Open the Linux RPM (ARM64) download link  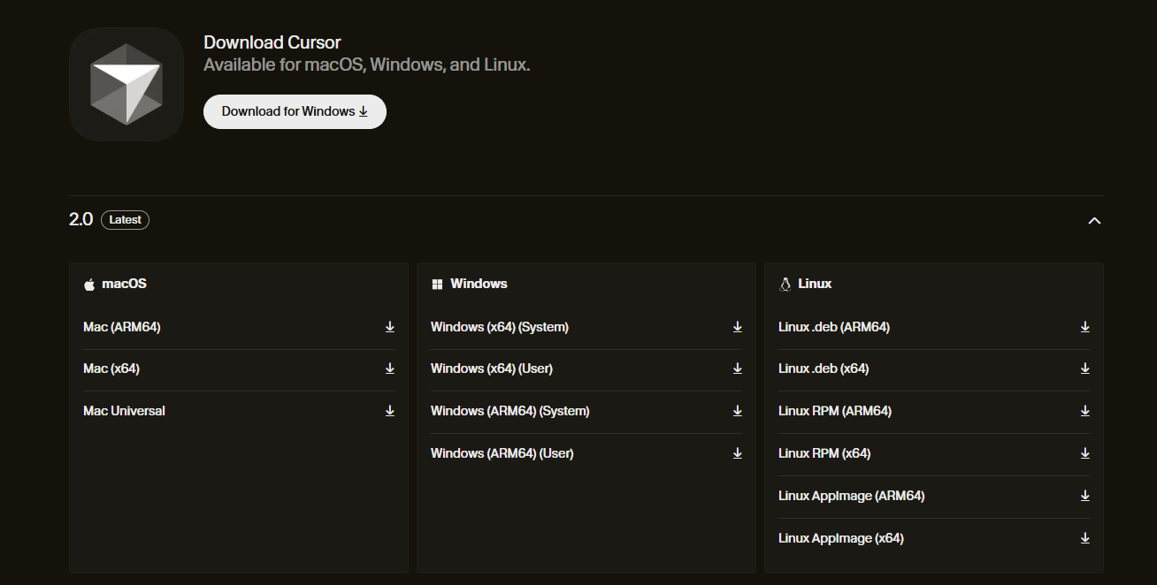tap(835, 411)
